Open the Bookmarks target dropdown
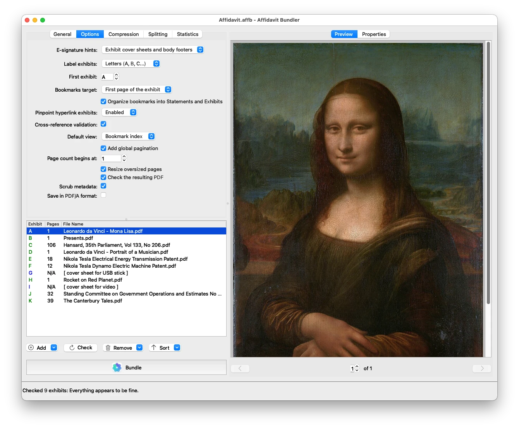Screen dimensions: 519x429 (x=137, y=90)
